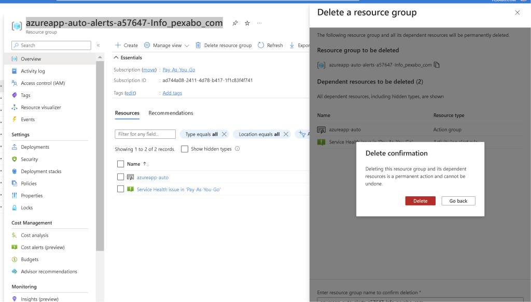The width and height of the screenshot is (531, 302).
Task: Click the sidebar vertical scrollbar
Action: [100, 155]
